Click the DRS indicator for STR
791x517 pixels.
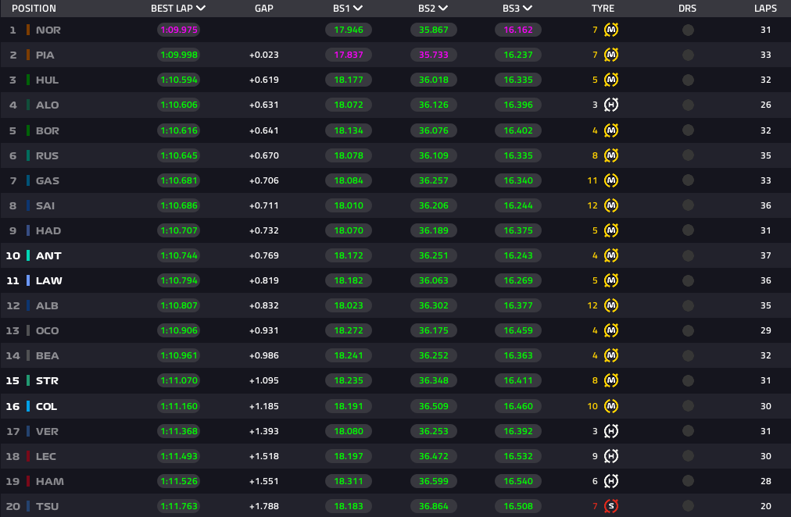[688, 381]
